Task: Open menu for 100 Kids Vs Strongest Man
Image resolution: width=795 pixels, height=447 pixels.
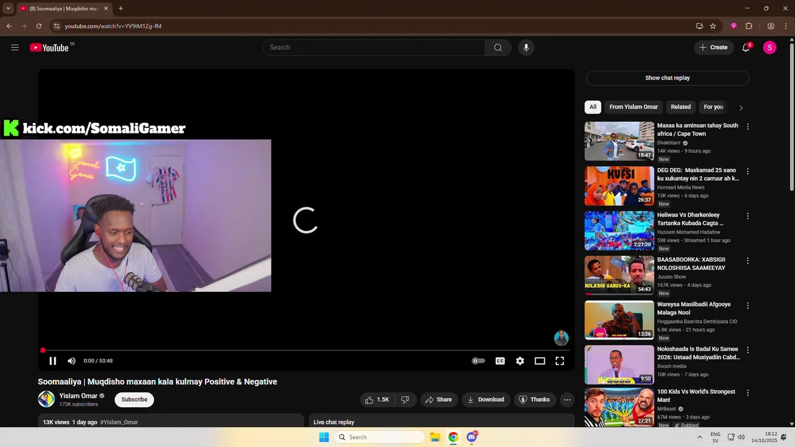Action: pyautogui.click(x=748, y=393)
